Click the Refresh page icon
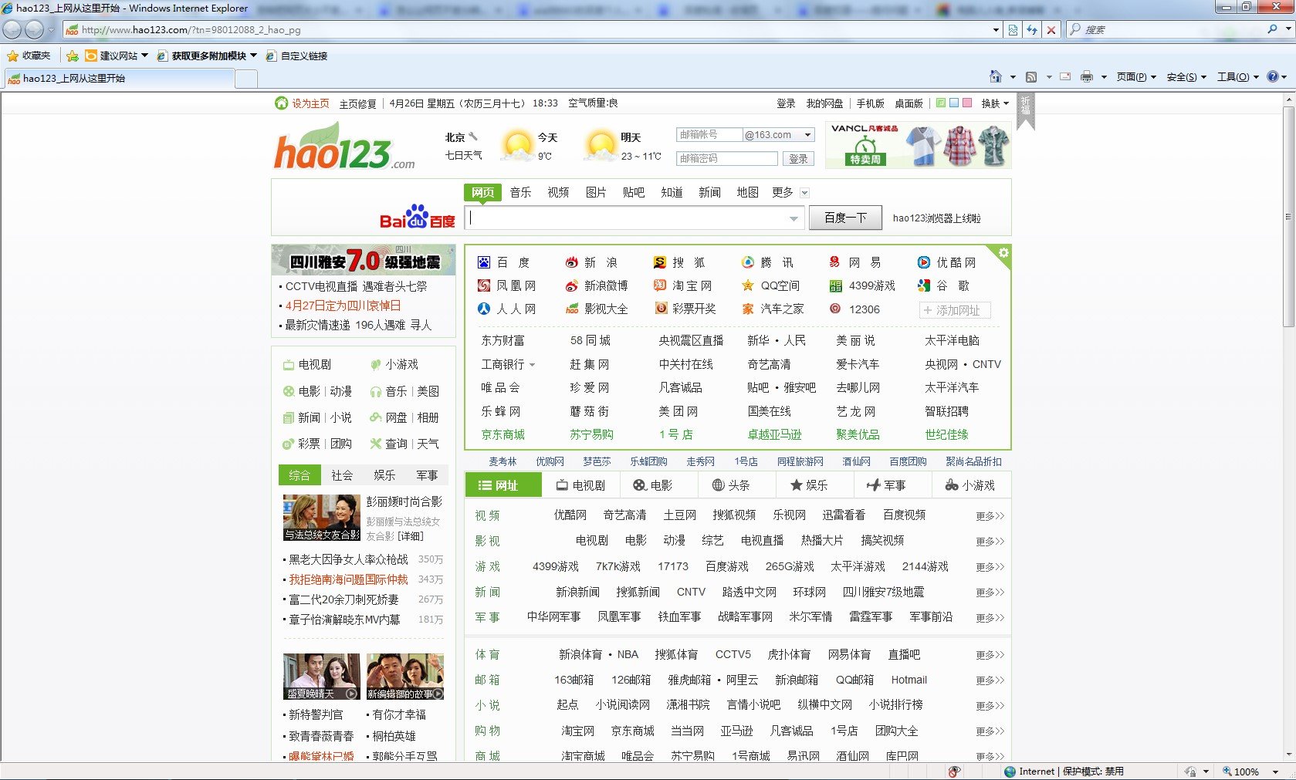Screen dimensions: 1296x780 (1032, 30)
